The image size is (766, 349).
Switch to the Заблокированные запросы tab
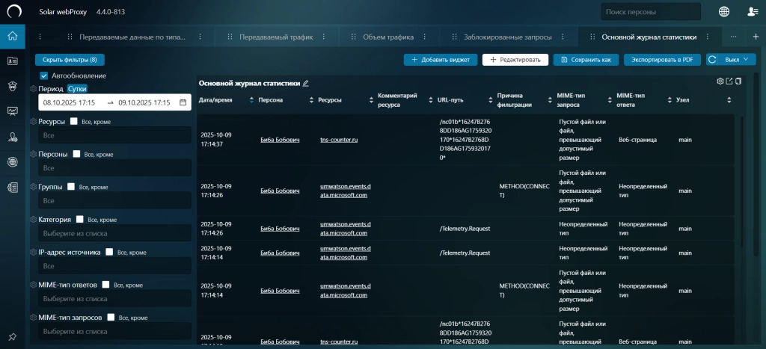pyautogui.click(x=507, y=37)
